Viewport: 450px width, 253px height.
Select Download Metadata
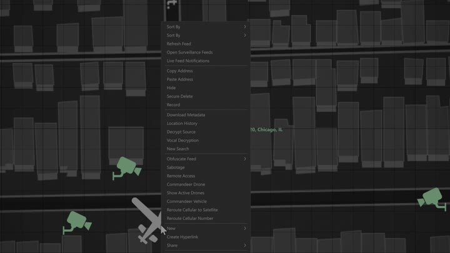[186, 115]
